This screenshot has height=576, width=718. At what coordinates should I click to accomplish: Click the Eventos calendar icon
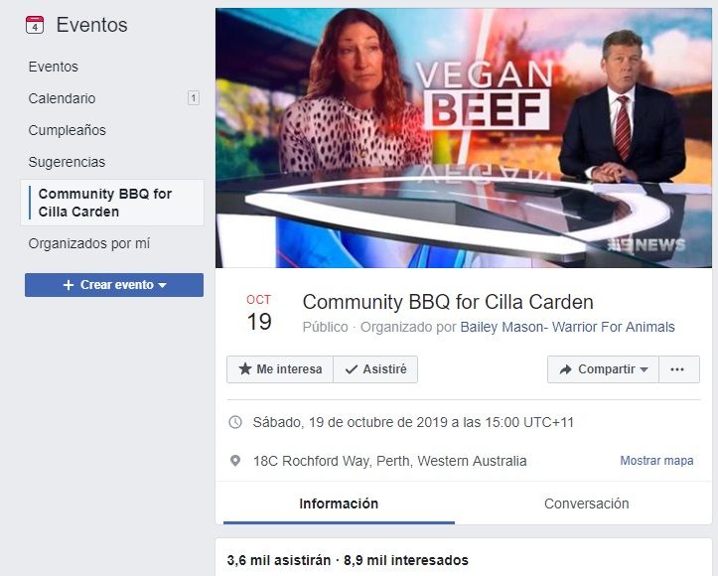tap(35, 25)
